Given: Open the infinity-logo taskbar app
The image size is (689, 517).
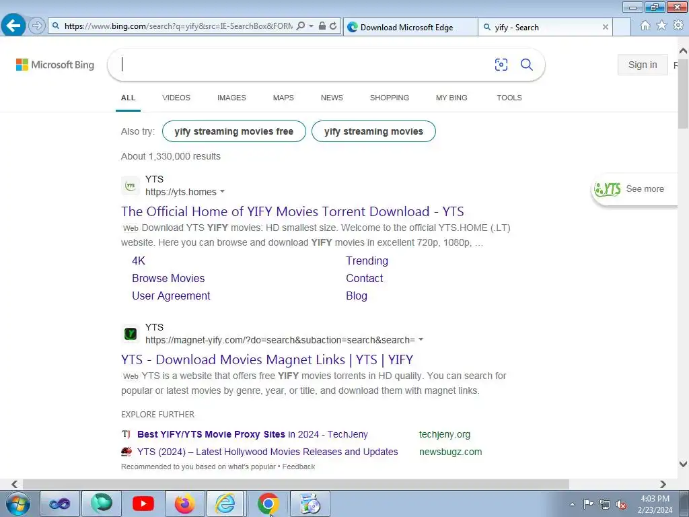Looking at the screenshot, I should tap(60, 504).
